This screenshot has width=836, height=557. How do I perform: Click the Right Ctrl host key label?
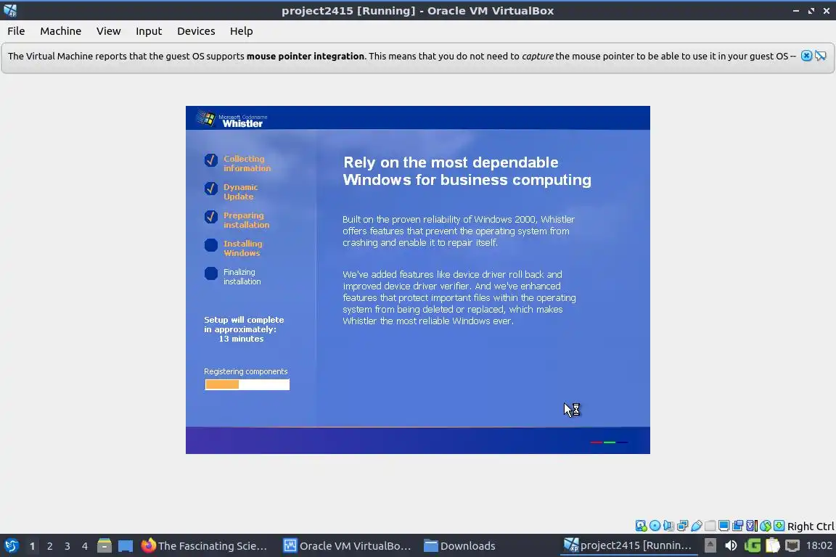point(811,526)
